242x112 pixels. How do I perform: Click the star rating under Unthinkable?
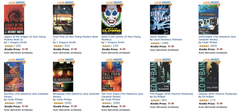click(204, 46)
